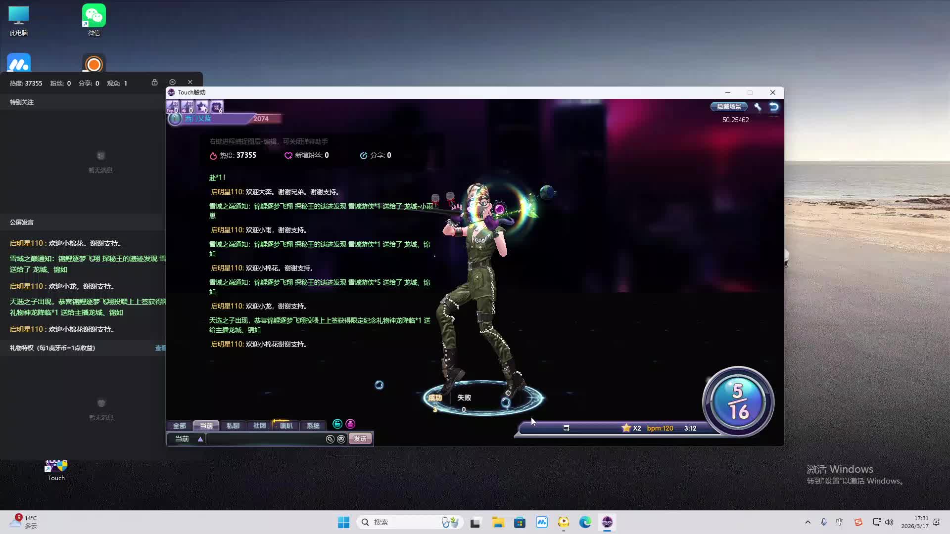Switch to the 系统 chat tab

[313, 426]
